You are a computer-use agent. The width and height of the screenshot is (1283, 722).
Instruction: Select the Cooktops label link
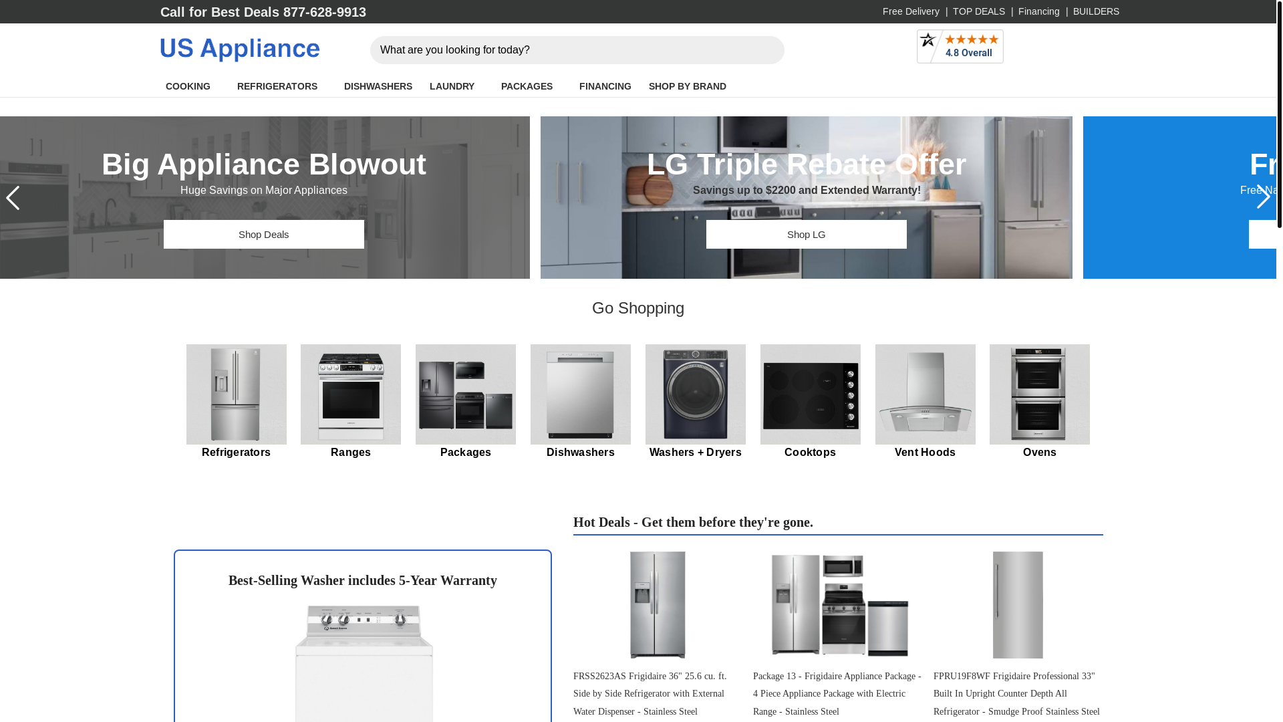click(811, 453)
